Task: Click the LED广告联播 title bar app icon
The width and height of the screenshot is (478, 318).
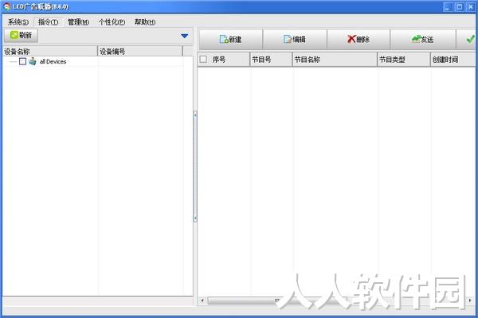Action: click(6, 6)
